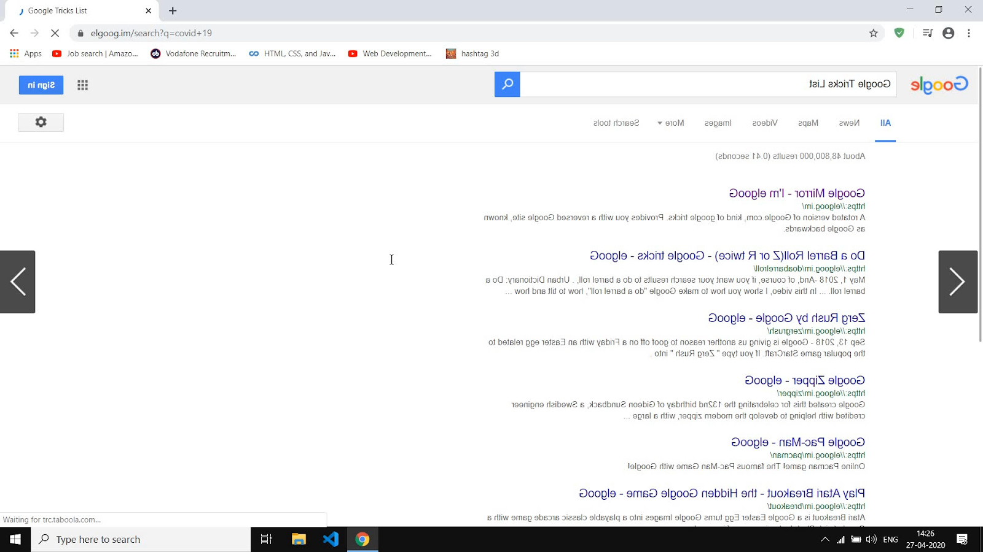Open battery icon in system tray

[x=856, y=540]
